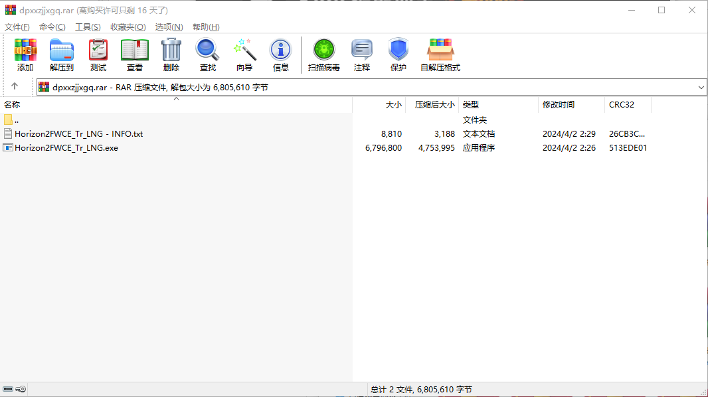708x397 pixels.
Task: Maximize the WinRAR window
Action: (x=662, y=10)
